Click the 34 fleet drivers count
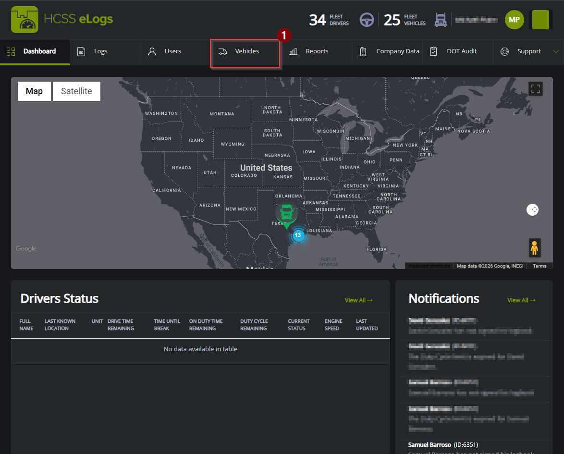The width and height of the screenshot is (564, 454). 317,20
